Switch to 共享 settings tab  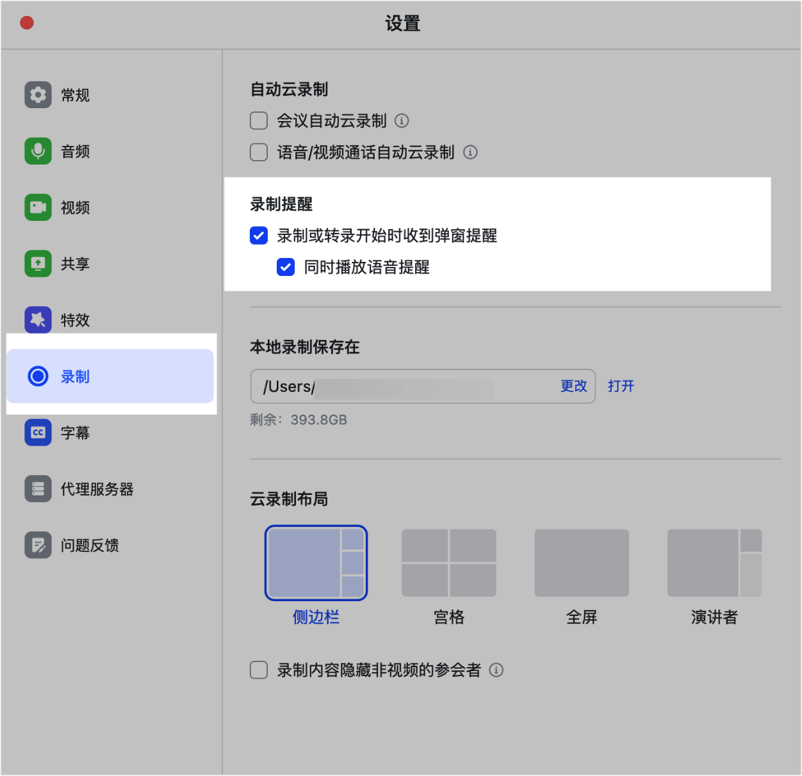coord(110,264)
